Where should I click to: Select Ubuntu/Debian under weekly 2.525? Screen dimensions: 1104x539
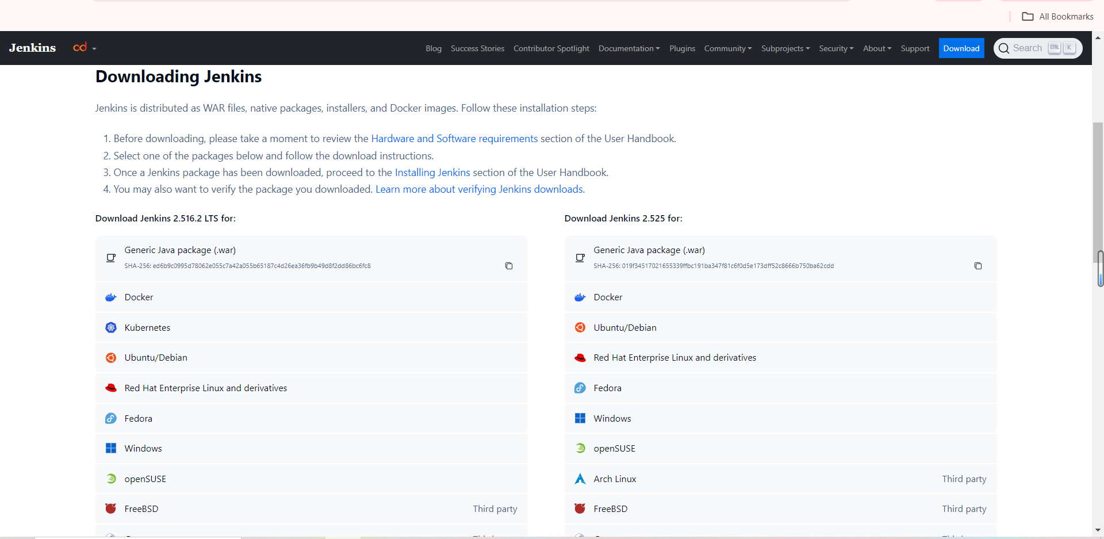coord(780,327)
